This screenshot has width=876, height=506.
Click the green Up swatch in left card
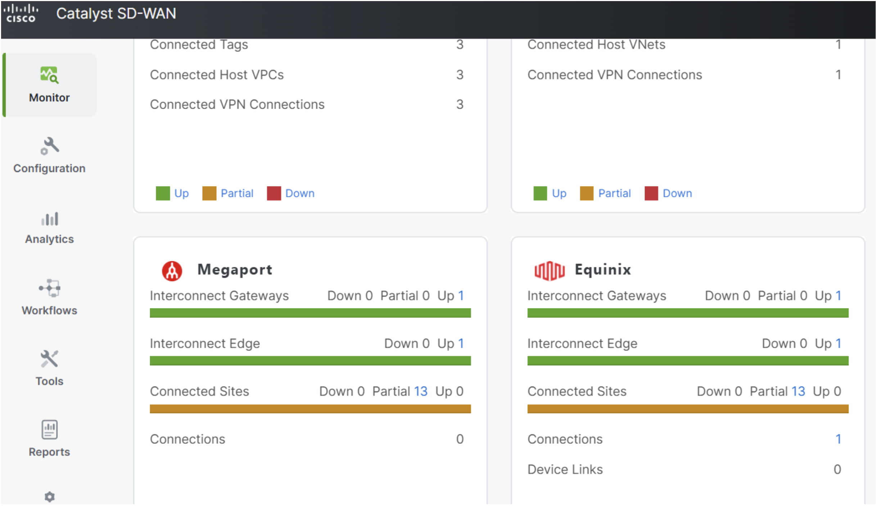click(x=163, y=193)
